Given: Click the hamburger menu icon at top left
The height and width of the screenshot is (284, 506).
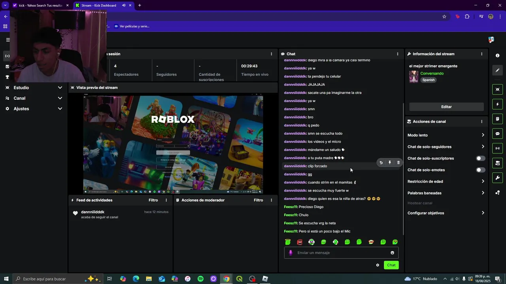Looking at the screenshot, I should [x=8, y=39].
